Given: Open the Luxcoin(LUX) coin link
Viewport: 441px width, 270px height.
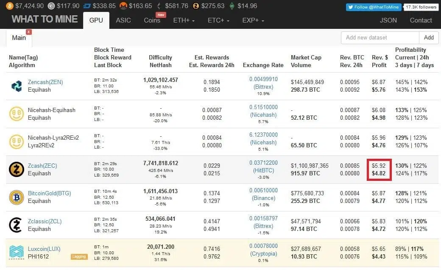Looking at the screenshot, I should point(44,249).
